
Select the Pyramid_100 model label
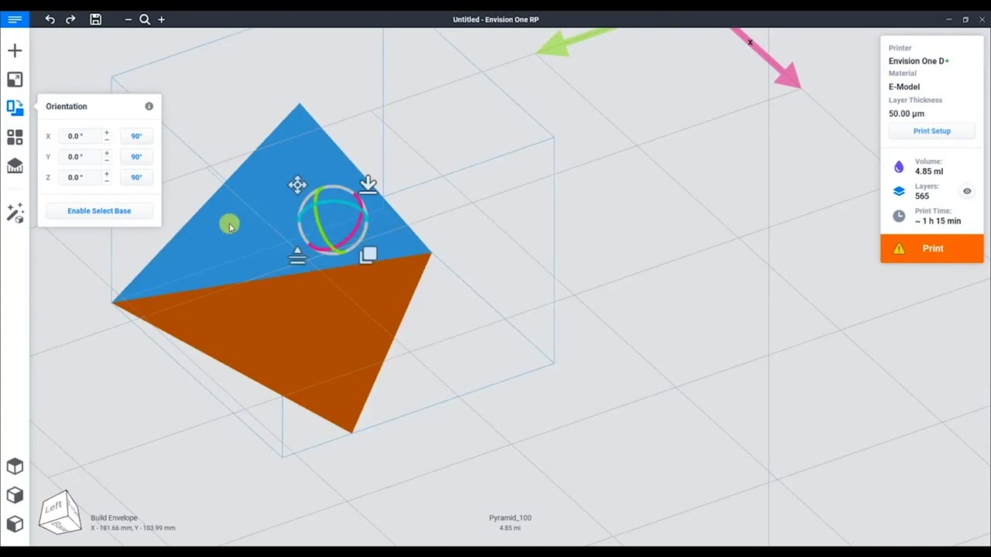pyautogui.click(x=510, y=518)
